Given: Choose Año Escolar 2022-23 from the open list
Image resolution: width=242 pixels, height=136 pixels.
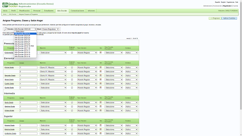Looking at the screenshot, I should coord(25,38).
